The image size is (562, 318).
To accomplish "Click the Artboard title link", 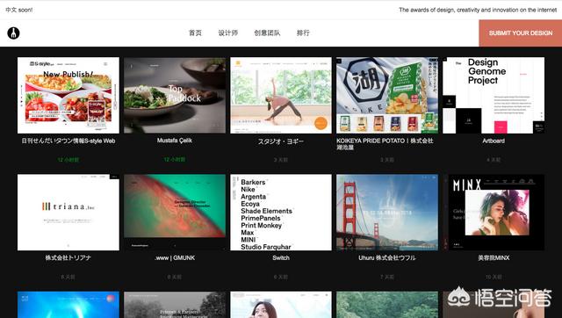I will pyautogui.click(x=494, y=141).
